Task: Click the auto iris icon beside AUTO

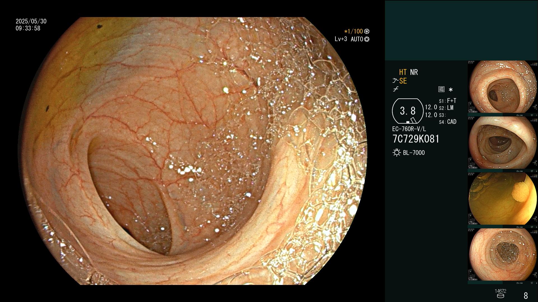Action: pyautogui.click(x=367, y=39)
